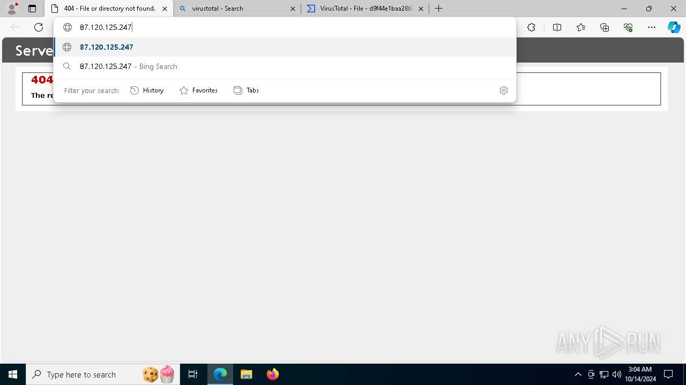
Task: Select the 87.120.125.247 URL suggestion
Action: pos(285,47)
